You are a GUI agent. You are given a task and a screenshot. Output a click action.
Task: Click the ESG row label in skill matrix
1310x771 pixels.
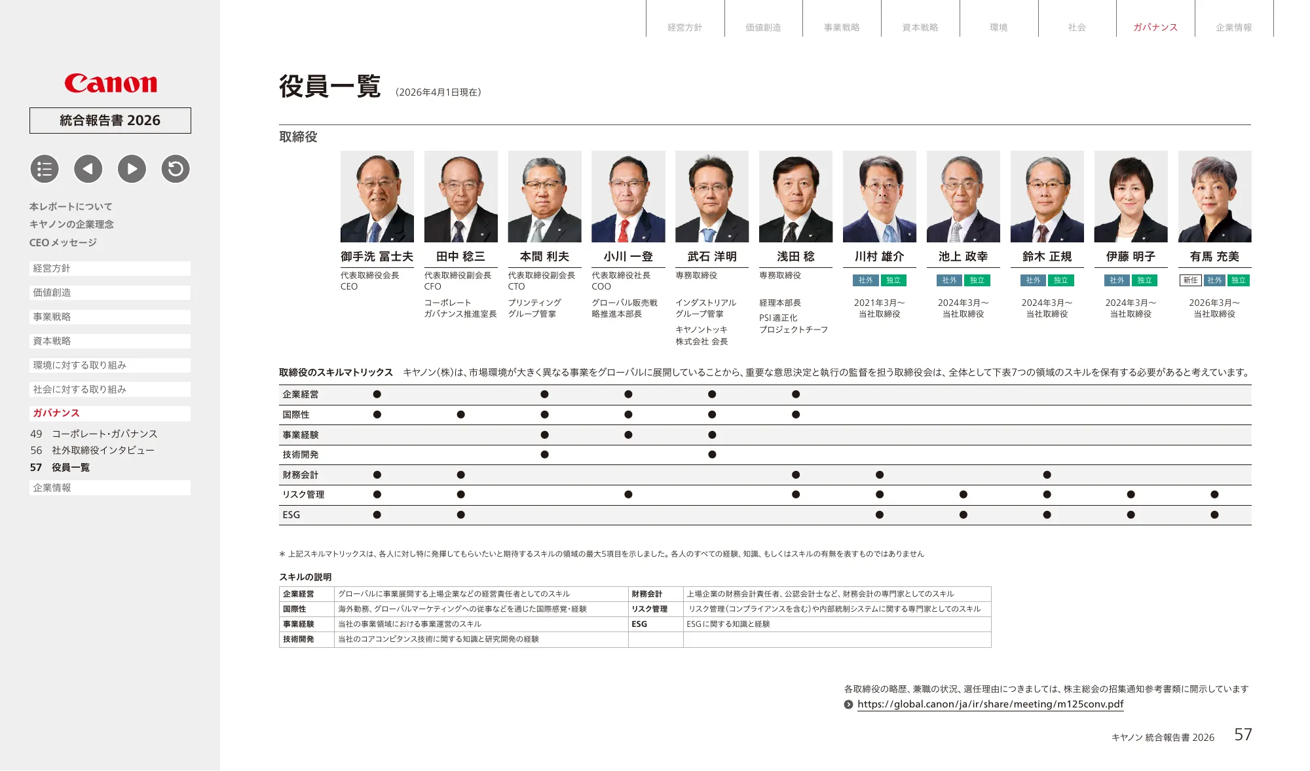(291, 515)
